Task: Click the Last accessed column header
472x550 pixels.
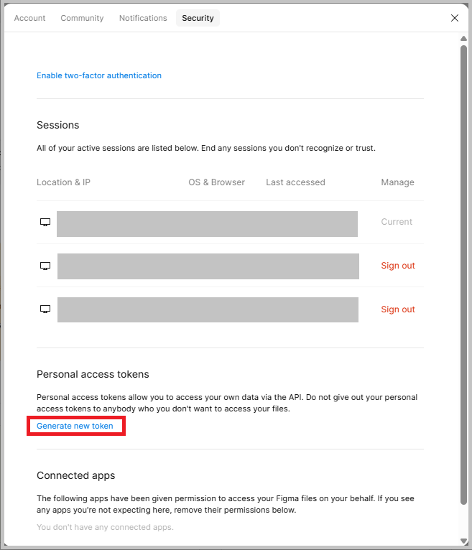Action: (x=295, y=182)
